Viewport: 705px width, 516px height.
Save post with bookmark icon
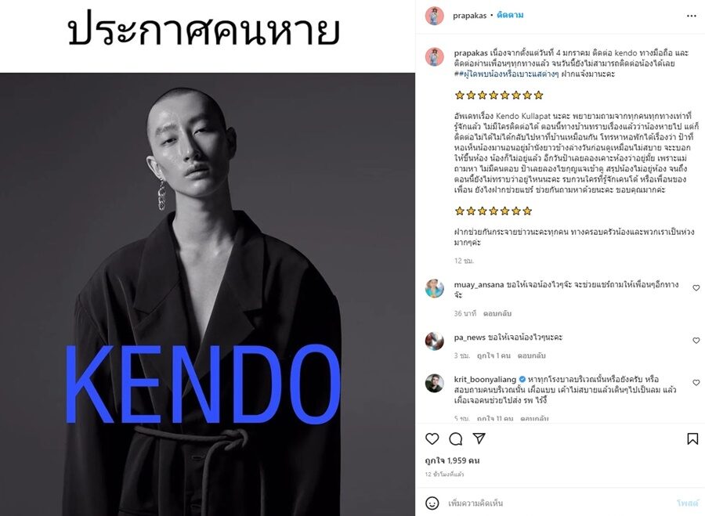click(692, 438)
